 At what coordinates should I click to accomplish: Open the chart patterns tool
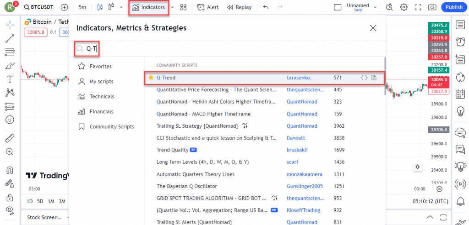[x=10, y=93]
